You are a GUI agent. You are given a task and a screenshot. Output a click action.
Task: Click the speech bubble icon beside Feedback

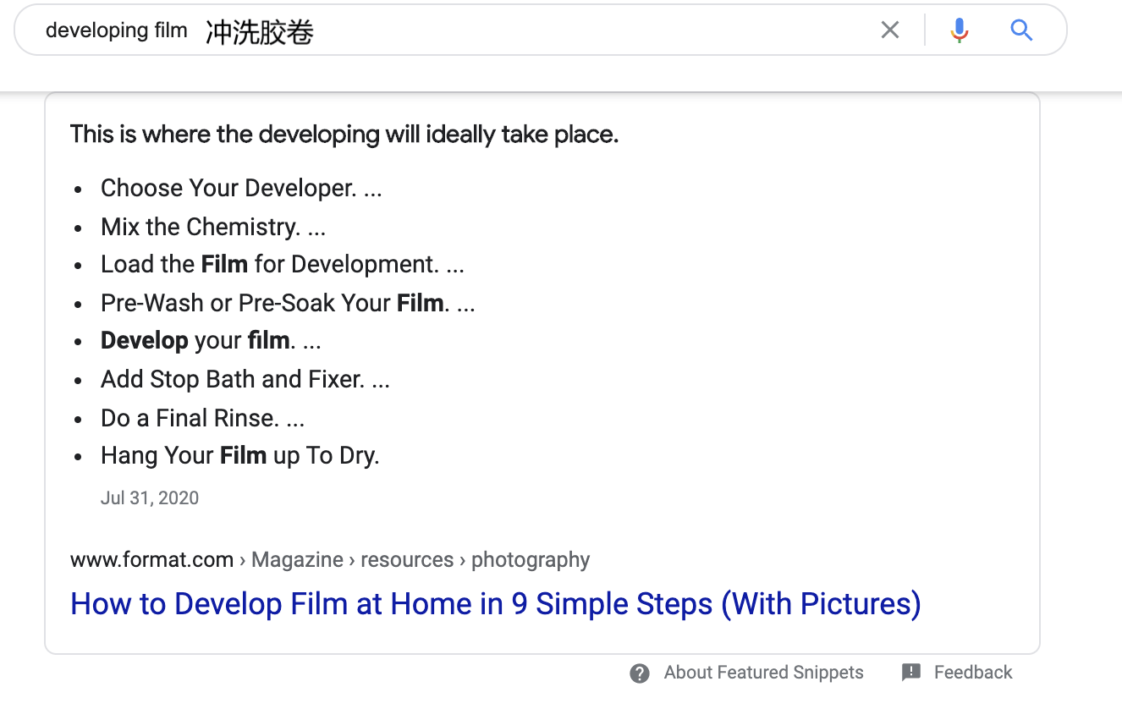[x=911, y=673]
